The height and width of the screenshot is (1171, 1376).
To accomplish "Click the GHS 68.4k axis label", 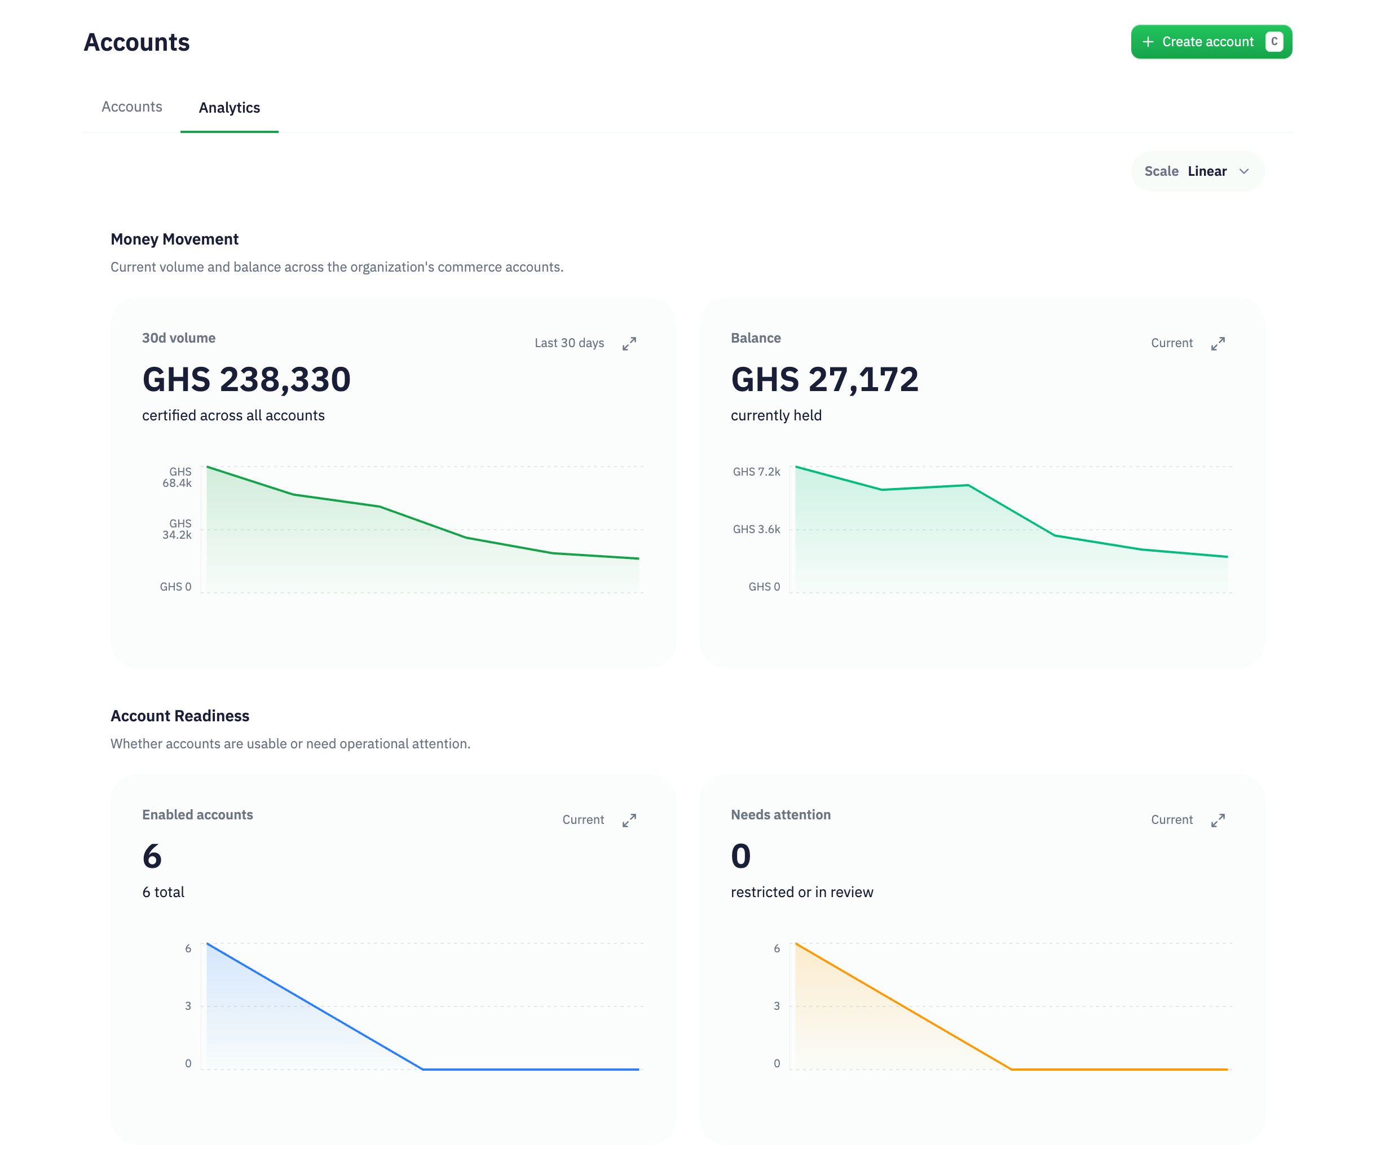I will pos(177,477).
